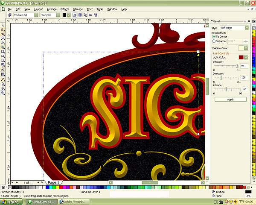Click the Direction slider handle
This screenshot has height=205, width=256.
[221, 77]
